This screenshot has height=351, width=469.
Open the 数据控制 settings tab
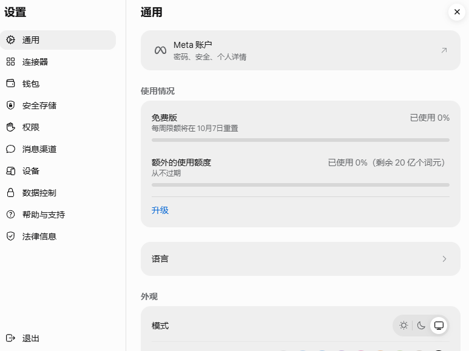pyautogui.click(x=58, y=193)
